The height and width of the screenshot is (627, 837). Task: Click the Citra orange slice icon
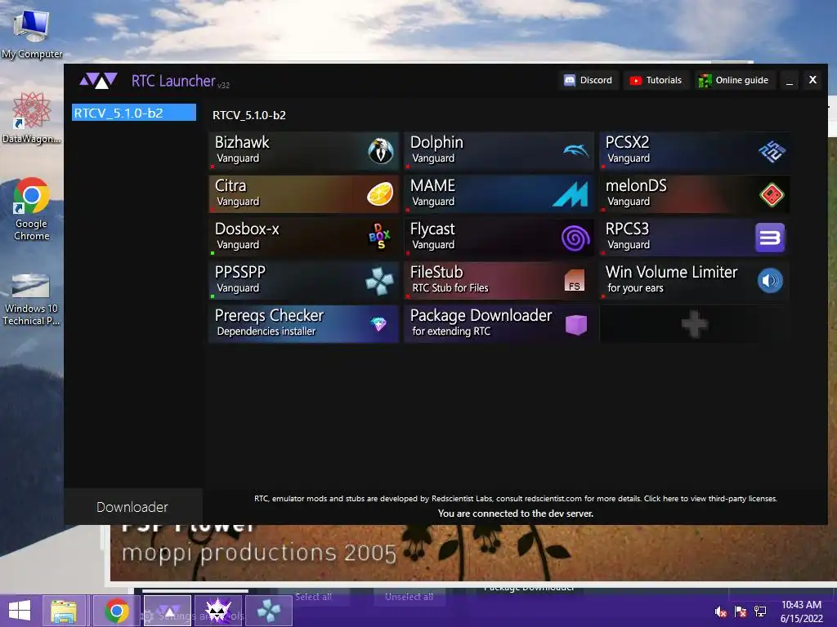[x=380, y=193]
